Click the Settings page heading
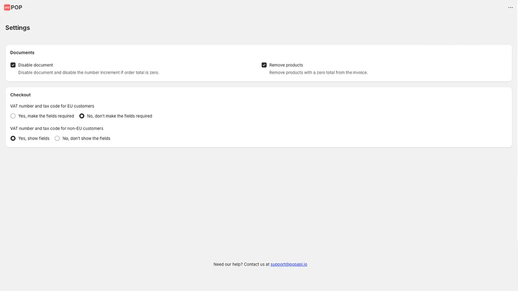The image size is (518, 291). click(x=17, y=28)
